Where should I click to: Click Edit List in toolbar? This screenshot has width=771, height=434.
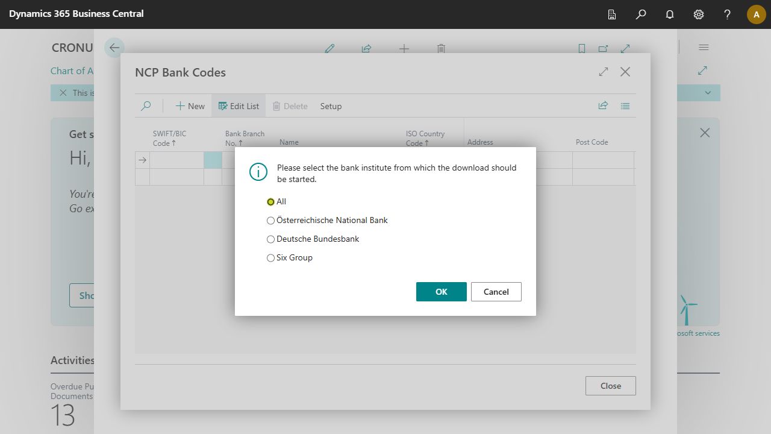pos(239,106)
